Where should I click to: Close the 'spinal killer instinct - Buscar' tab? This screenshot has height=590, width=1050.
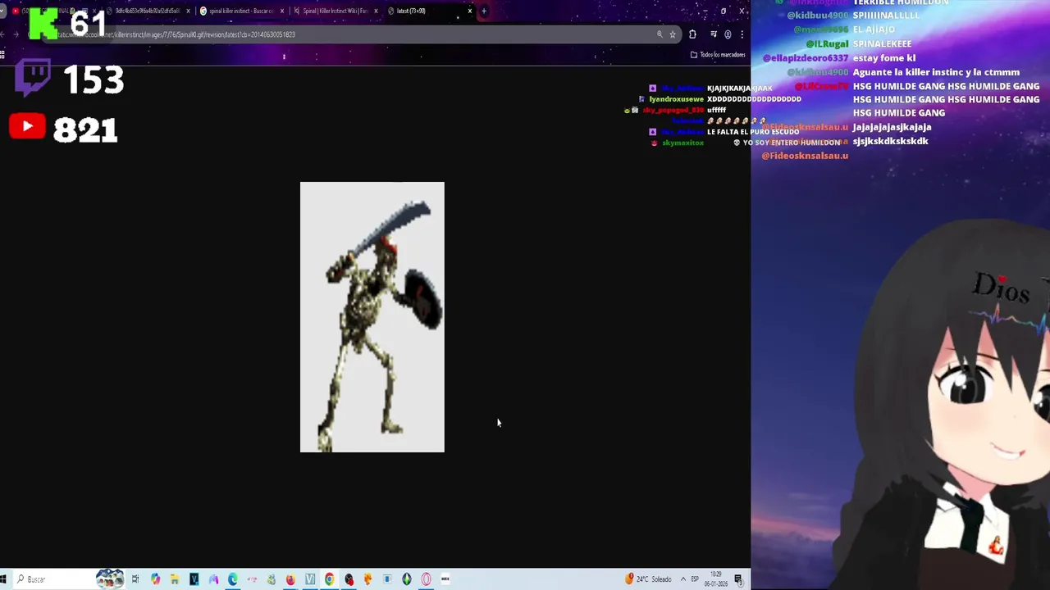coord(282,11)
